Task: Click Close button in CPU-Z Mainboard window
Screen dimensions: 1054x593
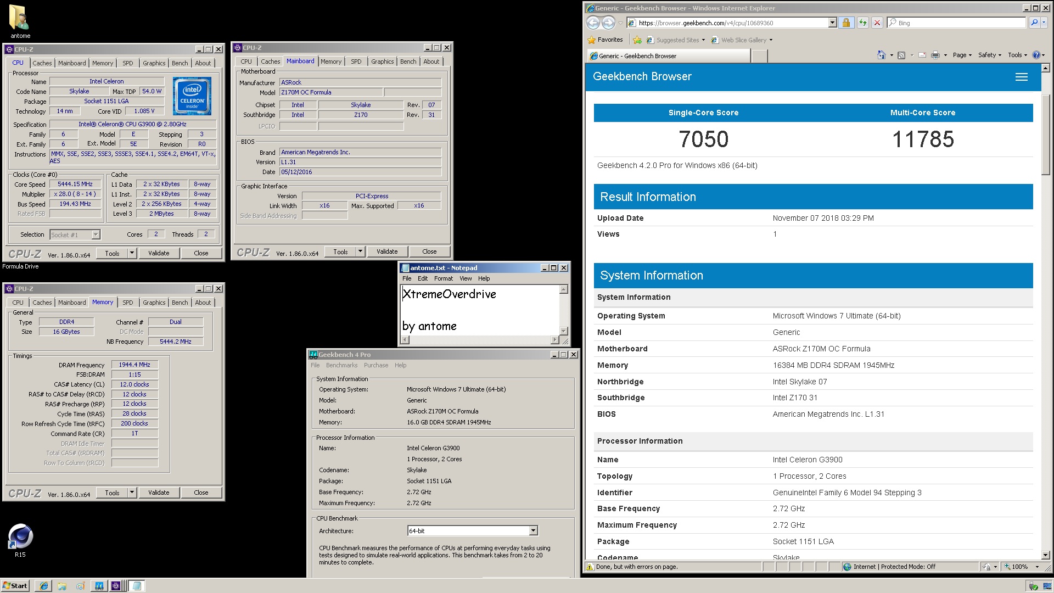Action: tap(429, 251)
